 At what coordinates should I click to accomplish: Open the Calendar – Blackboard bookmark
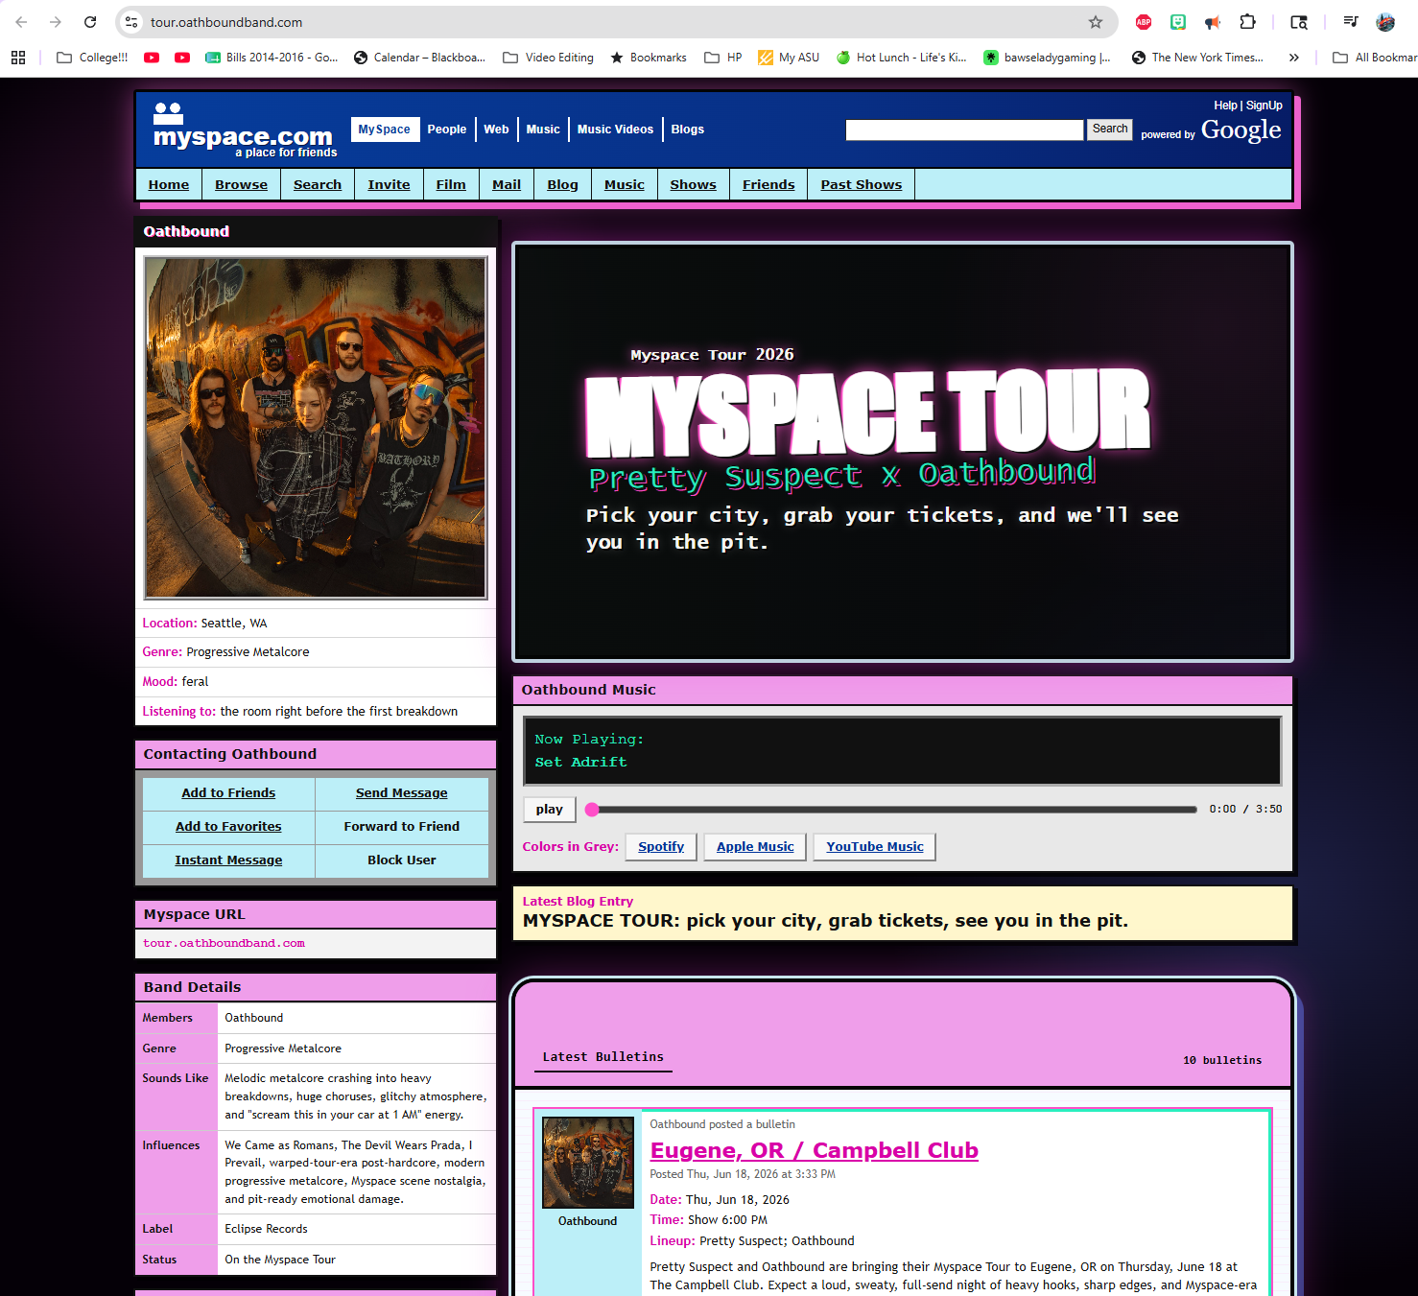pos(419,58)
